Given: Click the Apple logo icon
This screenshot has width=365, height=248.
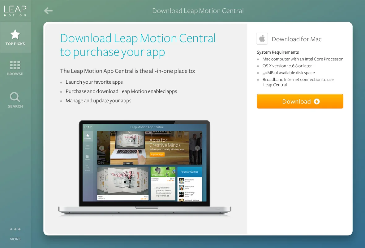Looking at the screenshot, I should (262, 39).
